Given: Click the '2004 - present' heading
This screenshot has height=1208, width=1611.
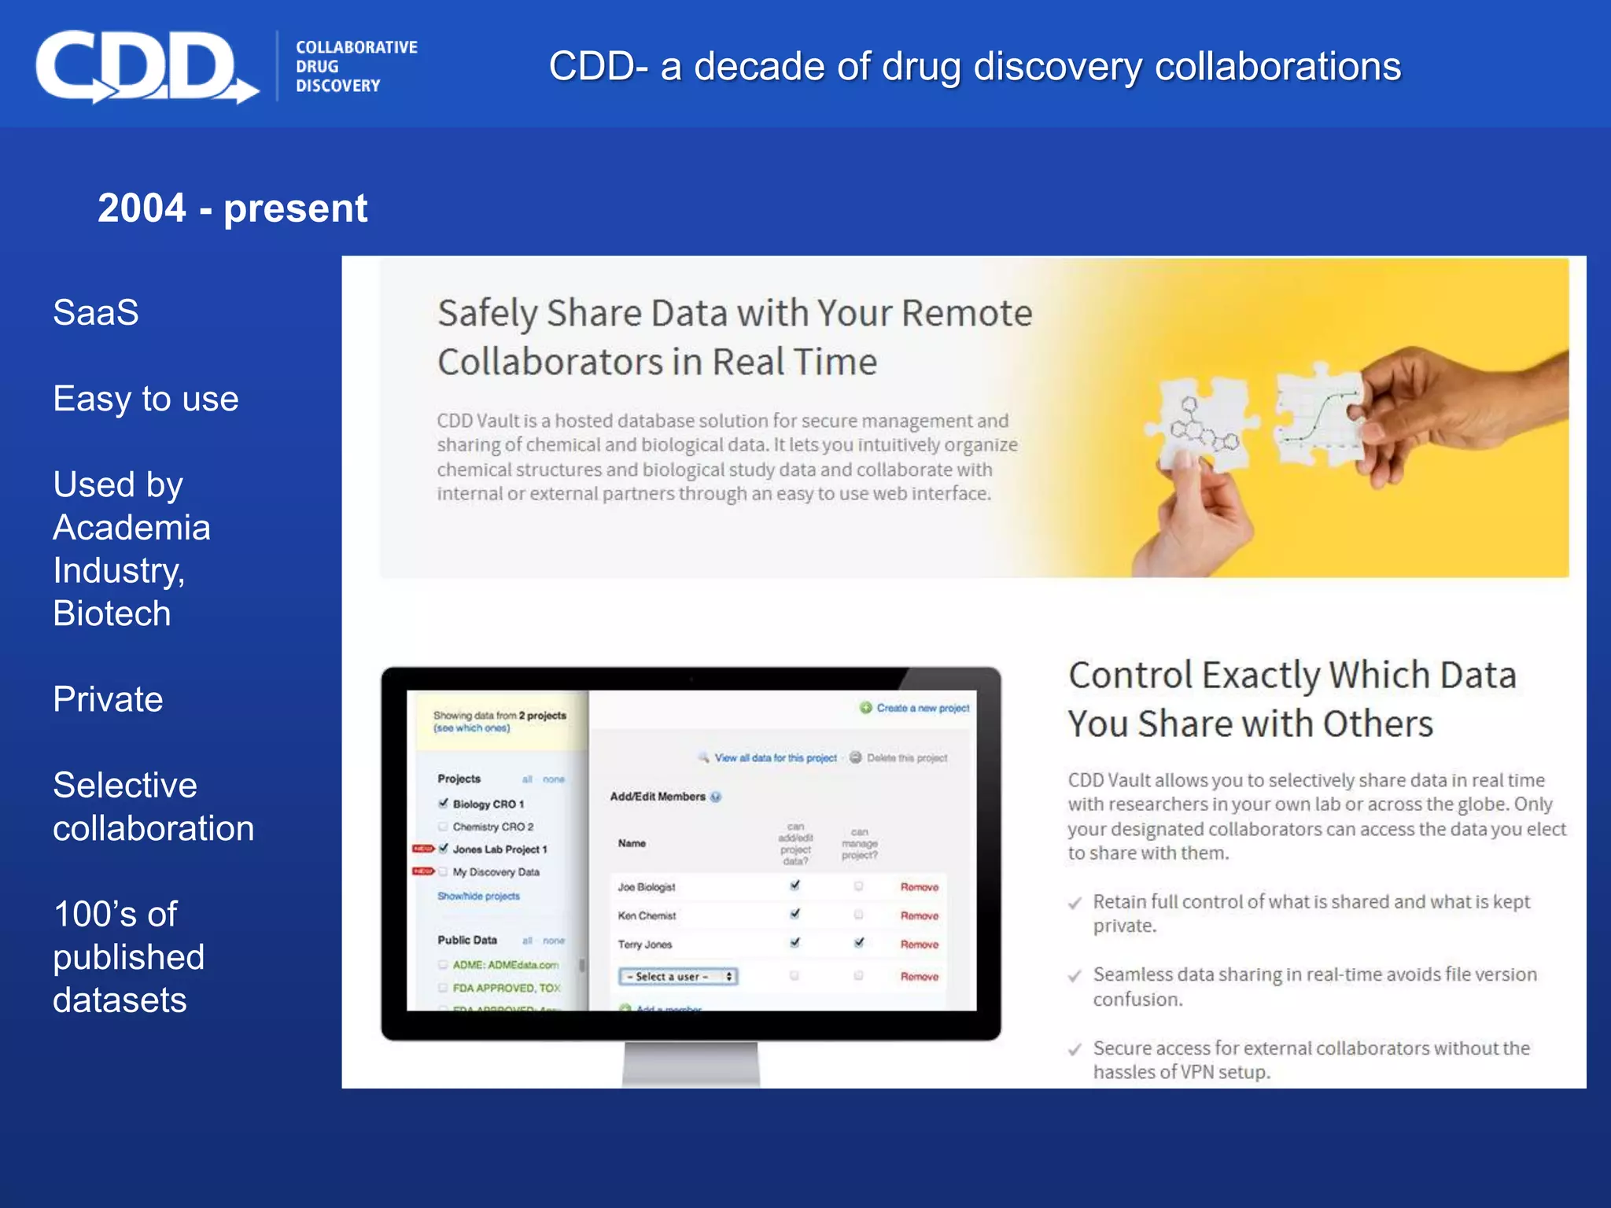Looking at the screenshot, I should click(x=233, y=208).
